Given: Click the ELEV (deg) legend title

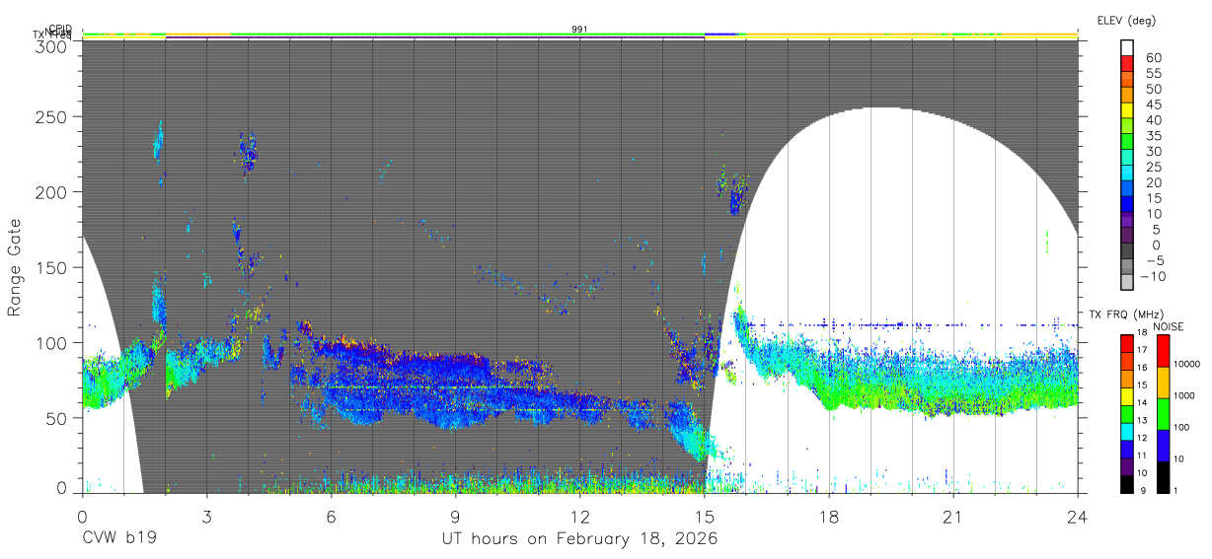Looking at the screenshot, I should (1126, 20).
